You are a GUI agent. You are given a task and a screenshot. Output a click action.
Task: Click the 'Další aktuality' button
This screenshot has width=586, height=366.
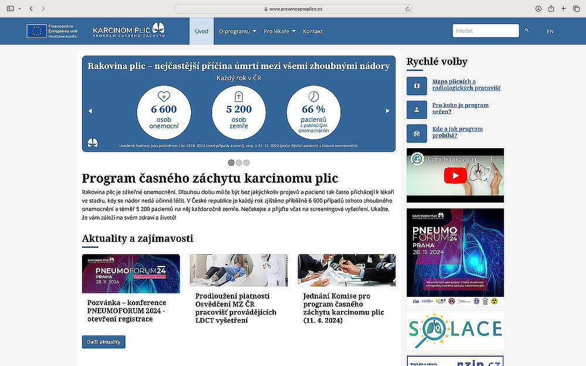[x=103, y=341]
